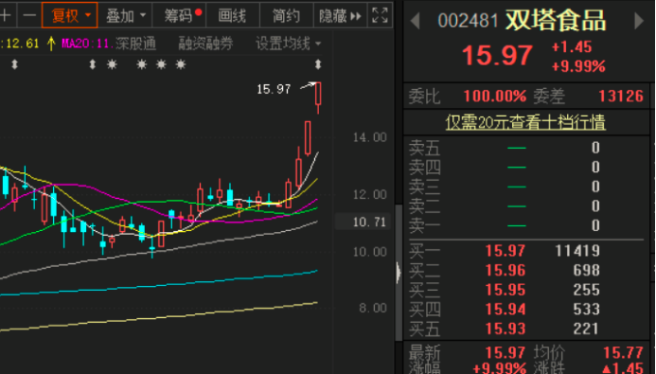
Task: Click the 隐藏 panel button
Action: point(340,15)
